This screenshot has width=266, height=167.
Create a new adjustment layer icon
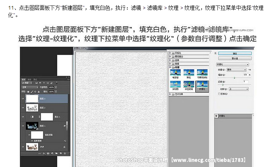point(52,153)
